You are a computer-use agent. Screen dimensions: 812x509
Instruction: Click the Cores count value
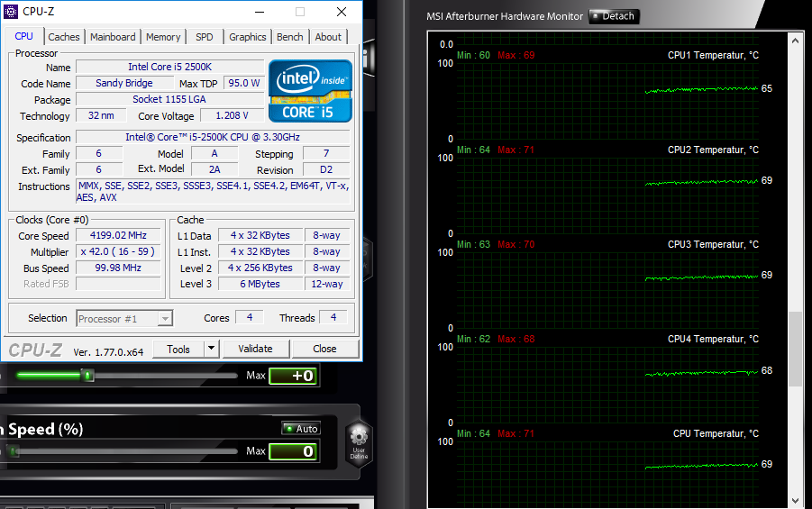[x=250, y=317]
